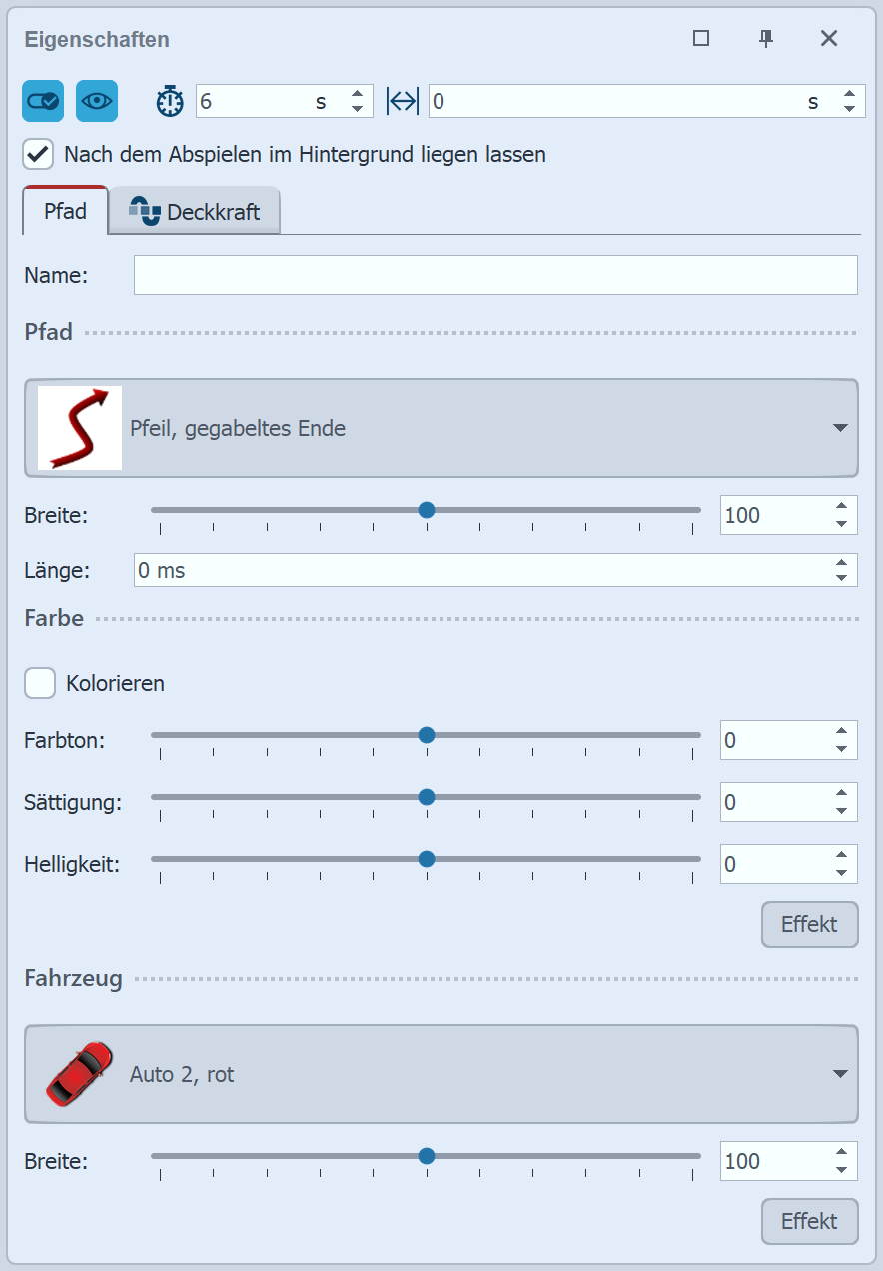Click the overlap width arrows icon
The width and height of the screenshot is (883, 1271).
[402, 101]
